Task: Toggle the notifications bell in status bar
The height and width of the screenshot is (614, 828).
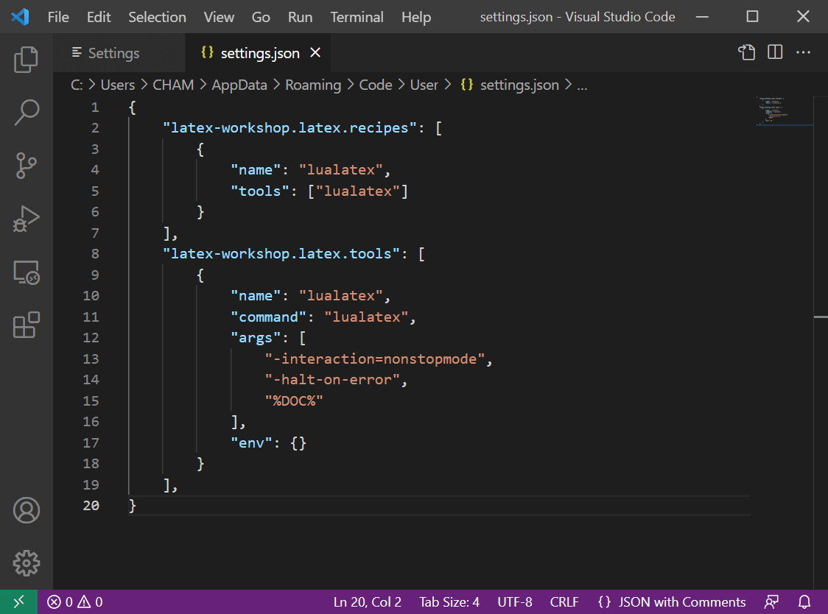Action: (804, 601)
